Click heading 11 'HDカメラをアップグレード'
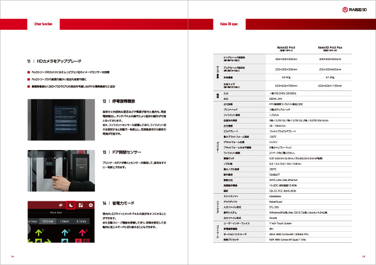The image size is (376, 265). click(x=54, y=61)
